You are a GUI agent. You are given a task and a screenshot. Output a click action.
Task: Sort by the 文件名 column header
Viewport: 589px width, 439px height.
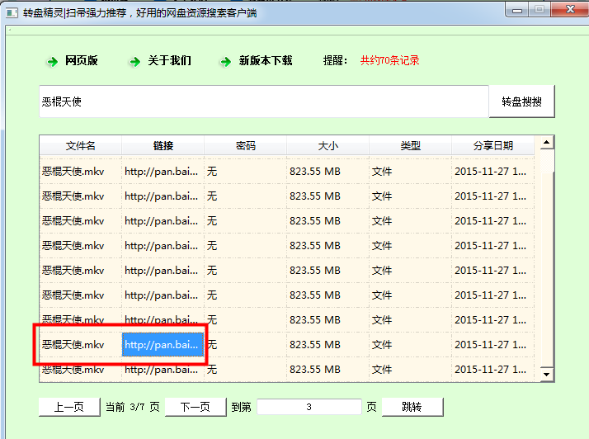click(x=80, y=145)
